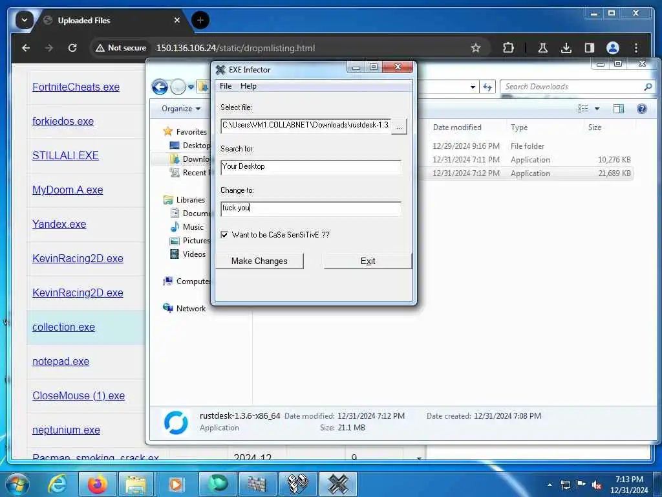Select Computer in the navigation pane
662x497 pixels.
(x=186, y=281)
